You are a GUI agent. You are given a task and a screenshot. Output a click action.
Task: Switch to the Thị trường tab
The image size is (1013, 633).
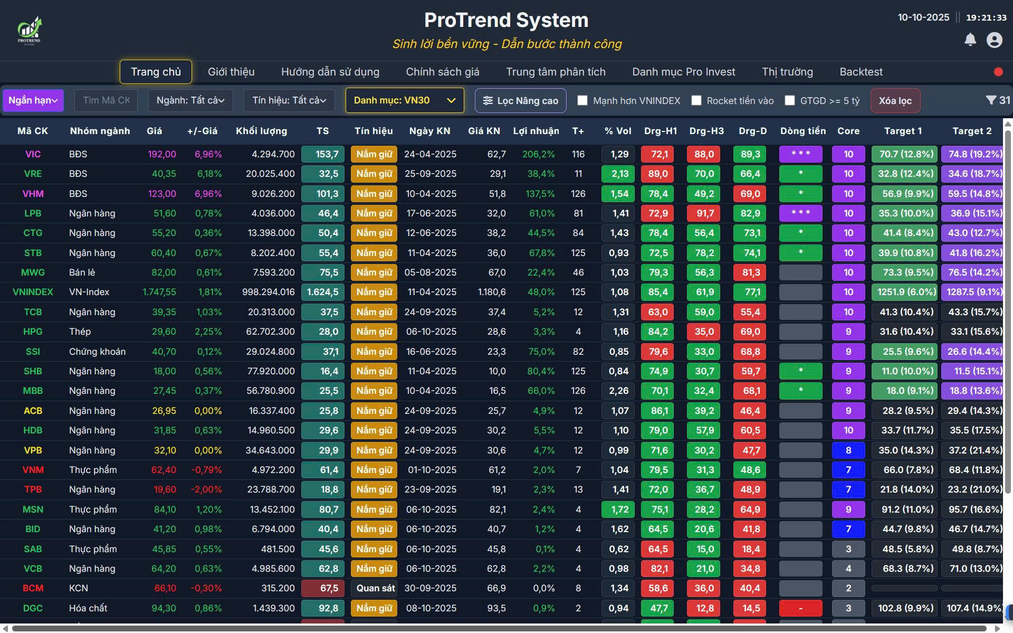(x=787, y=72)
